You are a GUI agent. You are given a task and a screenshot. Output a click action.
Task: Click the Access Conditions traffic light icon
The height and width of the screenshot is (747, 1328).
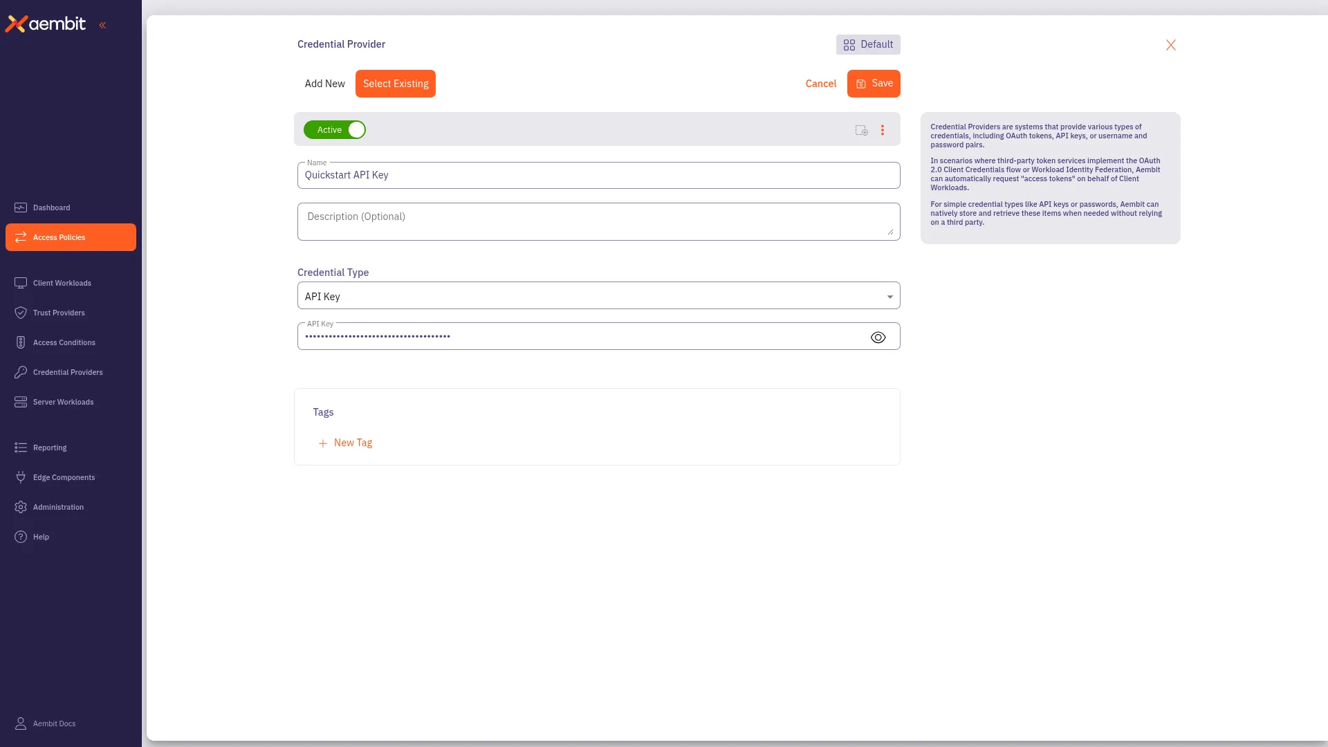coord(21,342)
